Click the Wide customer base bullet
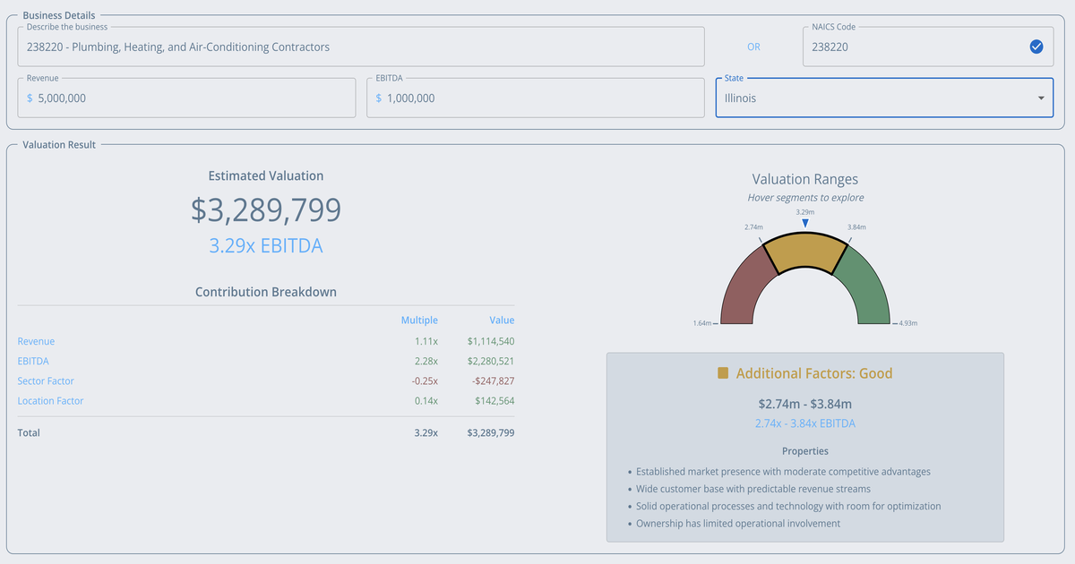This screenshot has height=564, width=1075. (x=752, y=489)
